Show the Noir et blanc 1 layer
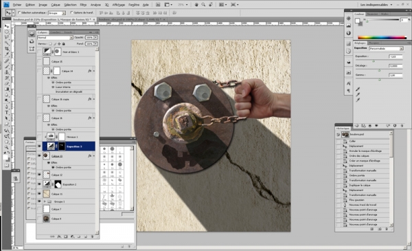This screenshot has height=251, width=412. pyautogui.click(x=39, y=52)
